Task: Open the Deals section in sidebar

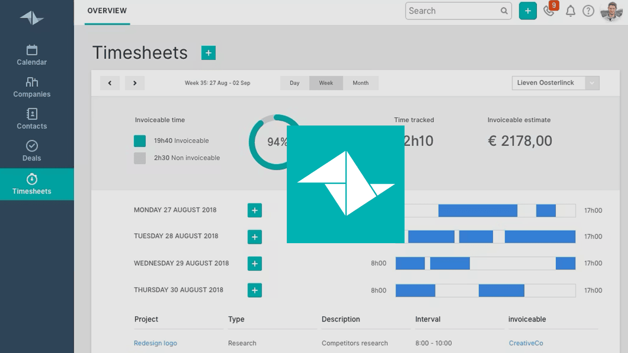Action: click(x=32, y=151)
